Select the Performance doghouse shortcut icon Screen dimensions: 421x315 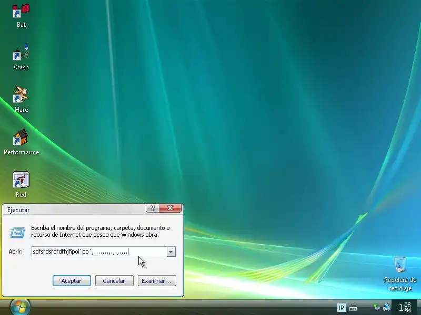point(21,138)
